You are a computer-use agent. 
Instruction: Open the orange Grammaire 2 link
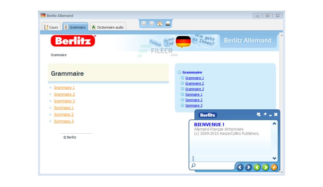click(x=64, y=94)
